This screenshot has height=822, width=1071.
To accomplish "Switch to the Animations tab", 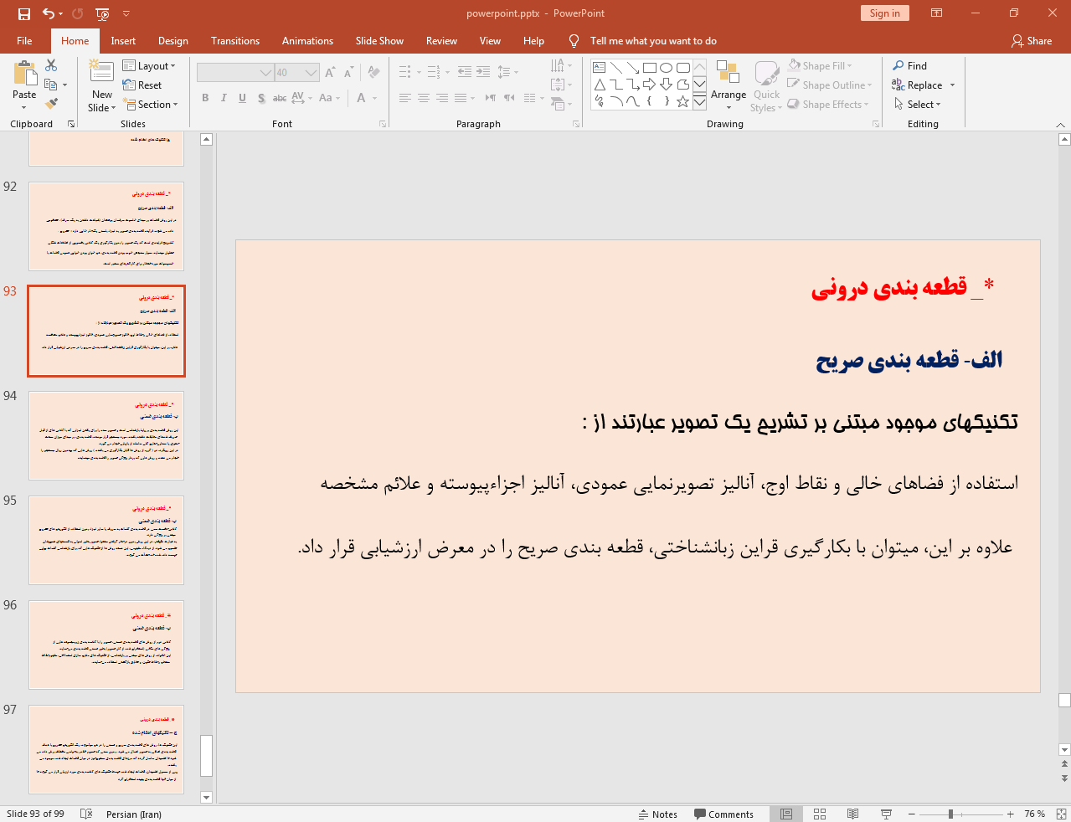I will click(307, 41).
